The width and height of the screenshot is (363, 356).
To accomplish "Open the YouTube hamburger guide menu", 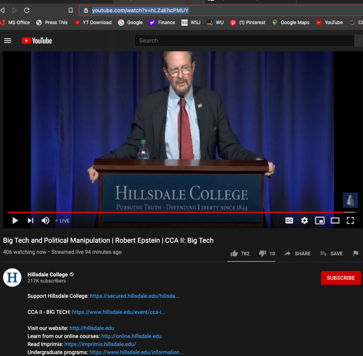I will pos(7,40).
